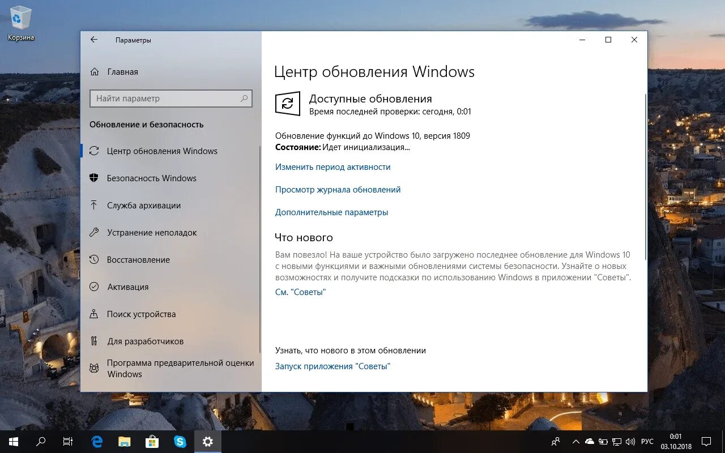Viewport: 725px width, 453px height.
Task: Follow the См. "Советы" link
Action: [301, 292]
